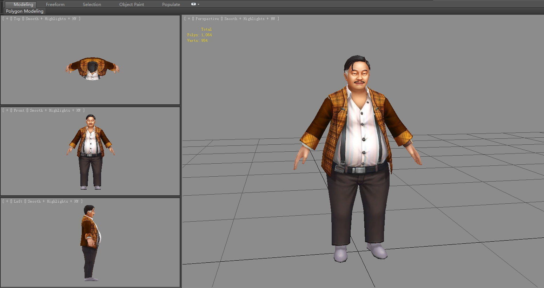The width and height of the screenshot is (544, 288).
Task: Select the Populate ribbon tab
Action: point(171,5)
